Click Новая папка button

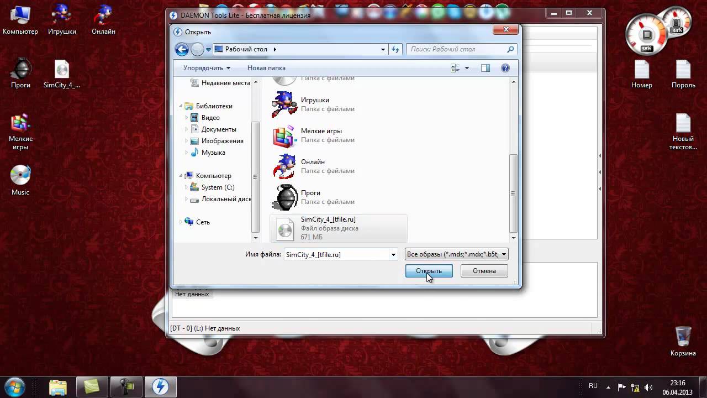click(x=266, y=68)
